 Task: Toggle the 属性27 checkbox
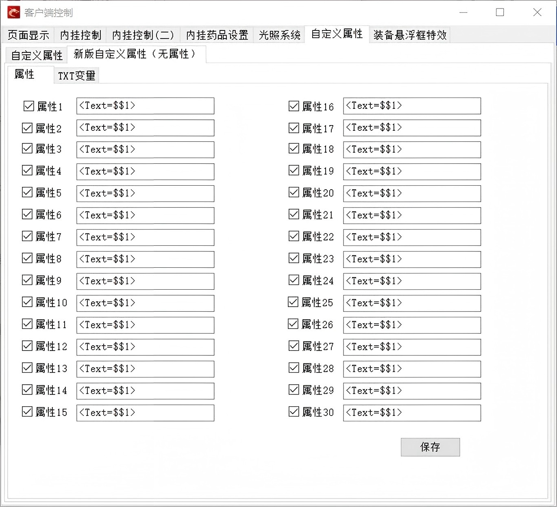coord(294,347)
